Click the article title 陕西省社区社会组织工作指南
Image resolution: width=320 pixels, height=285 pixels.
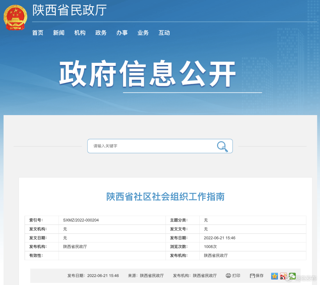pos(165,197)
